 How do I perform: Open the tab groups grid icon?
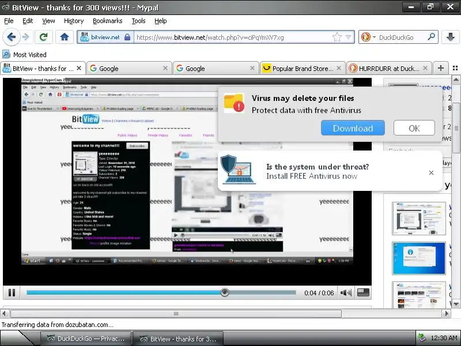455,68
